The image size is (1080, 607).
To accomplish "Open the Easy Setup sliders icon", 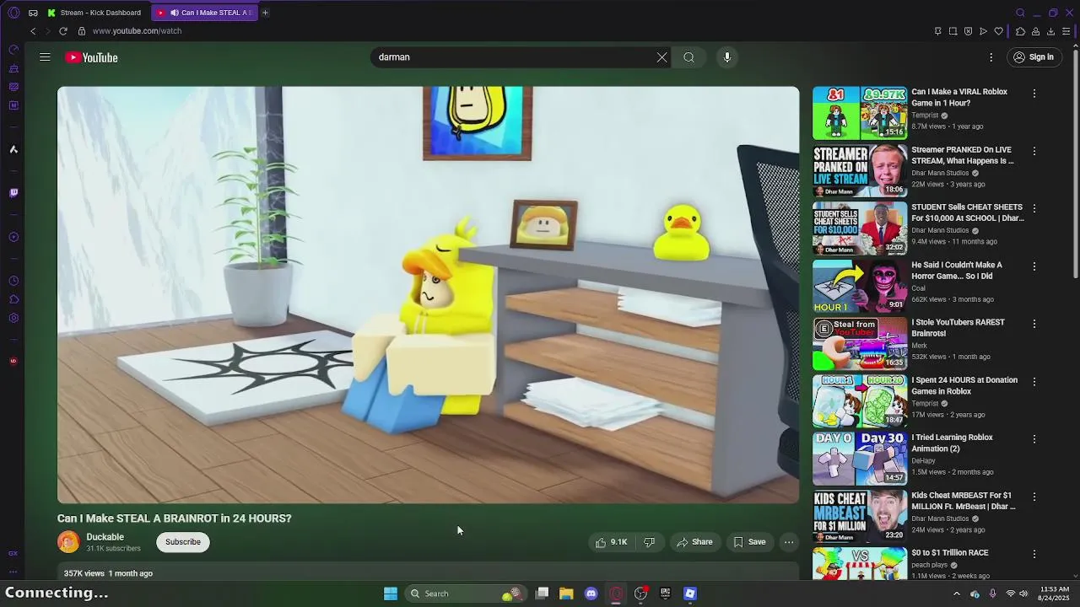I will [x=1066, y=31].
